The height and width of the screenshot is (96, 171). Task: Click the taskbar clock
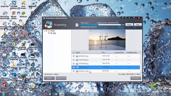tap(165, 94)
